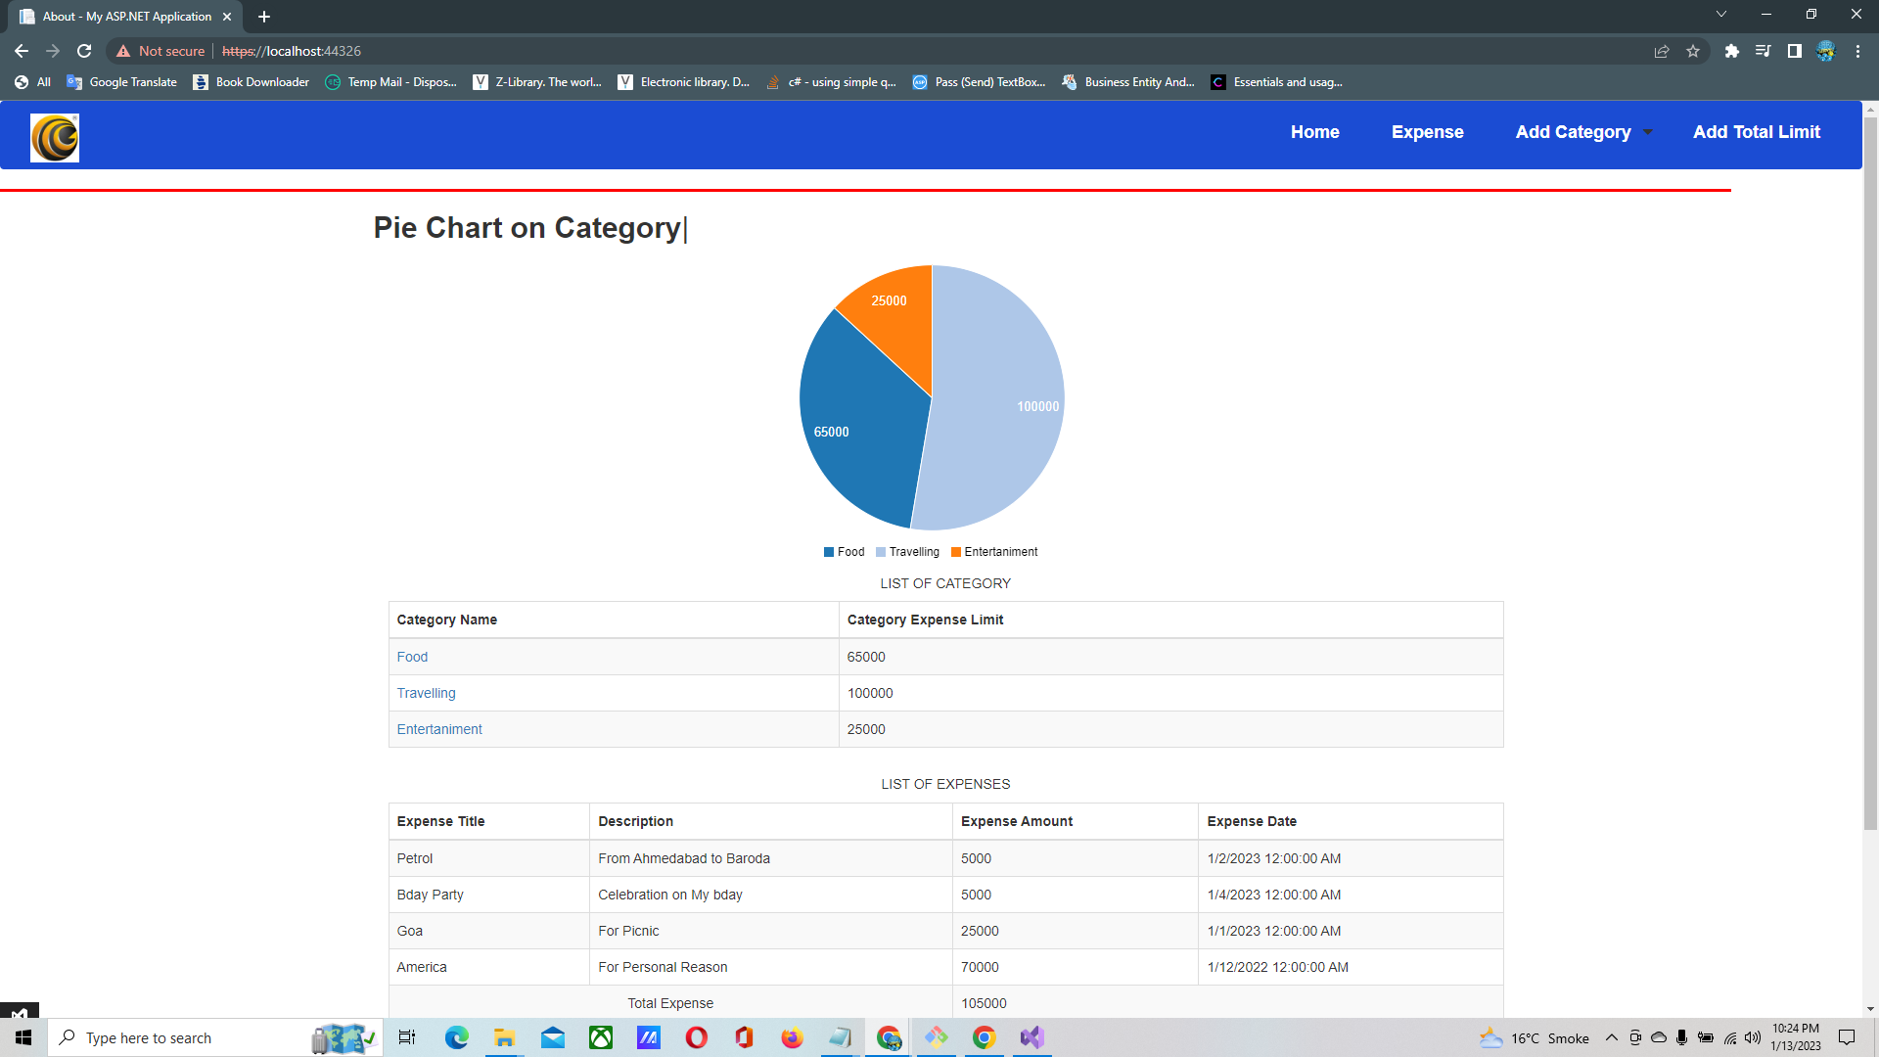The height and width of the screenshot is (1057, 1879).
Task: Click the reload page icon
Action: click(x=83, y=51)
